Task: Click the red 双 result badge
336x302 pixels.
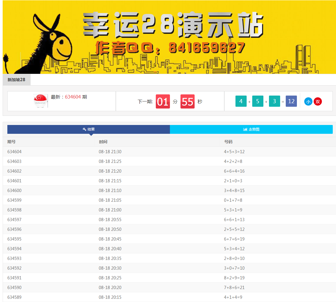Action: pos(317,101)
